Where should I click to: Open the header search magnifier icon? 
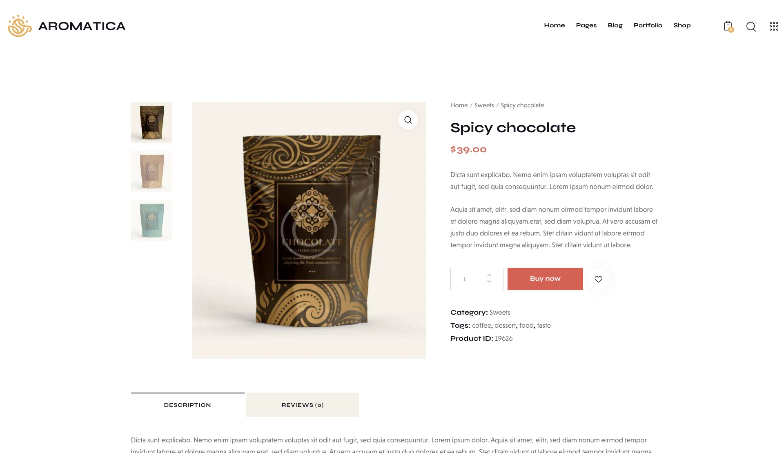(751, 27)
